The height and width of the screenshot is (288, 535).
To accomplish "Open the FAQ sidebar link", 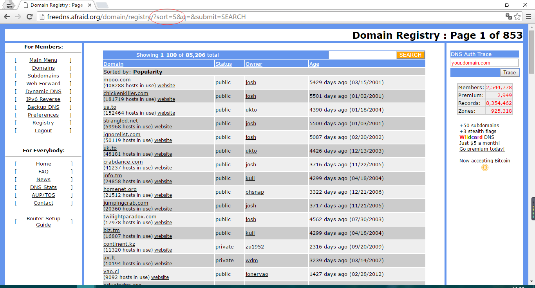I will [x=43, y=172].
